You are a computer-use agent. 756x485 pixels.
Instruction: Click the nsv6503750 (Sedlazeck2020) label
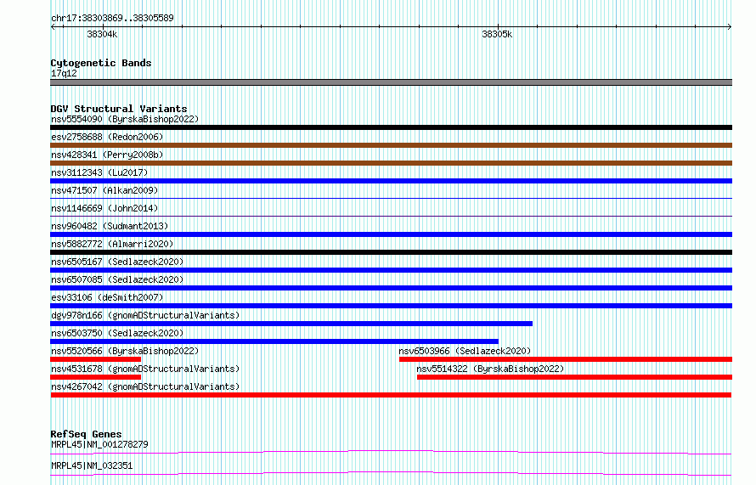coord(117,333)
